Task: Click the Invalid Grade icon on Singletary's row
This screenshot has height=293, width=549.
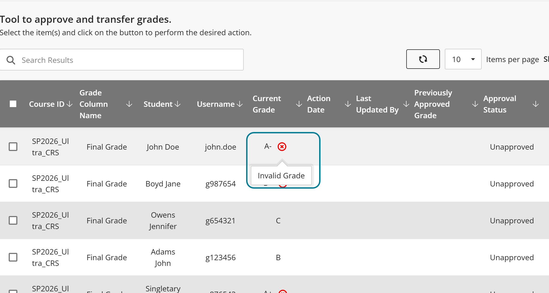Action: pos(283,291)
